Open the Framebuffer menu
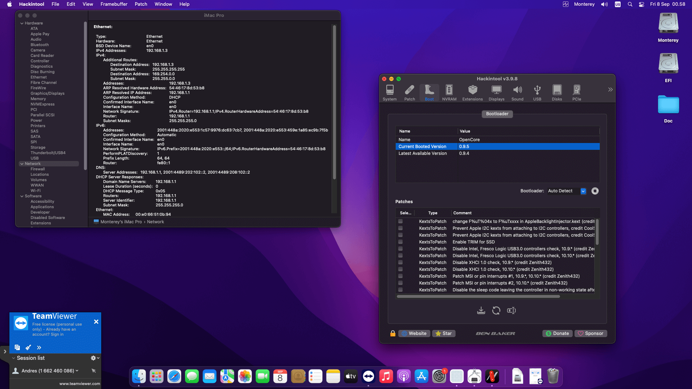The image size is (692, 389). click(x=114, y=4)
